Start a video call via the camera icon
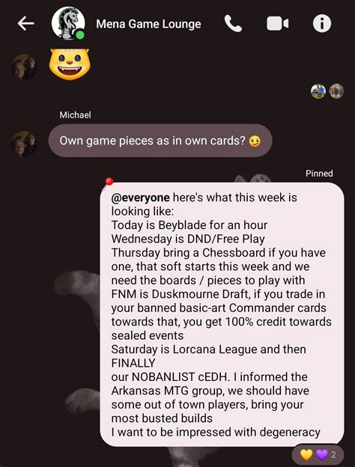Viewport: 355px width, 467px height. [x=278, y=23]
